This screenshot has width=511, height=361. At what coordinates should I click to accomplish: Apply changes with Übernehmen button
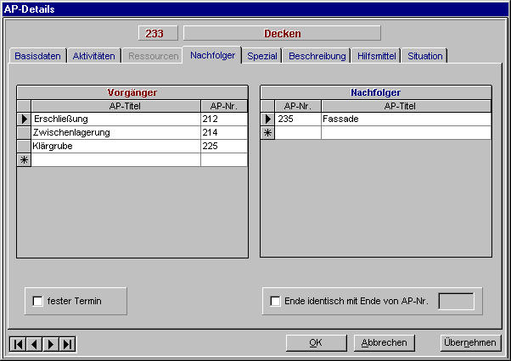tap(469, 342)
